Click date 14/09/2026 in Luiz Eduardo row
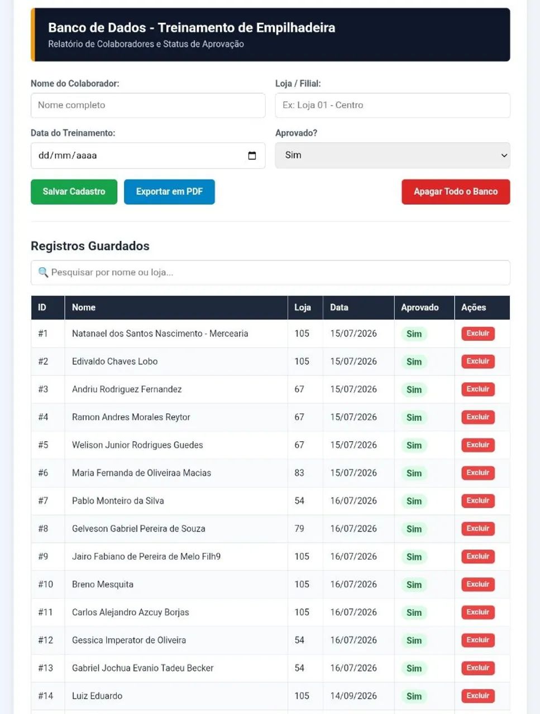 [x=353, y=696]
